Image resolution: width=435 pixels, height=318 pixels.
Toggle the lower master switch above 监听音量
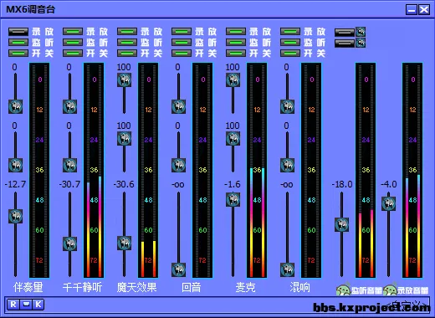coord(345,44)
